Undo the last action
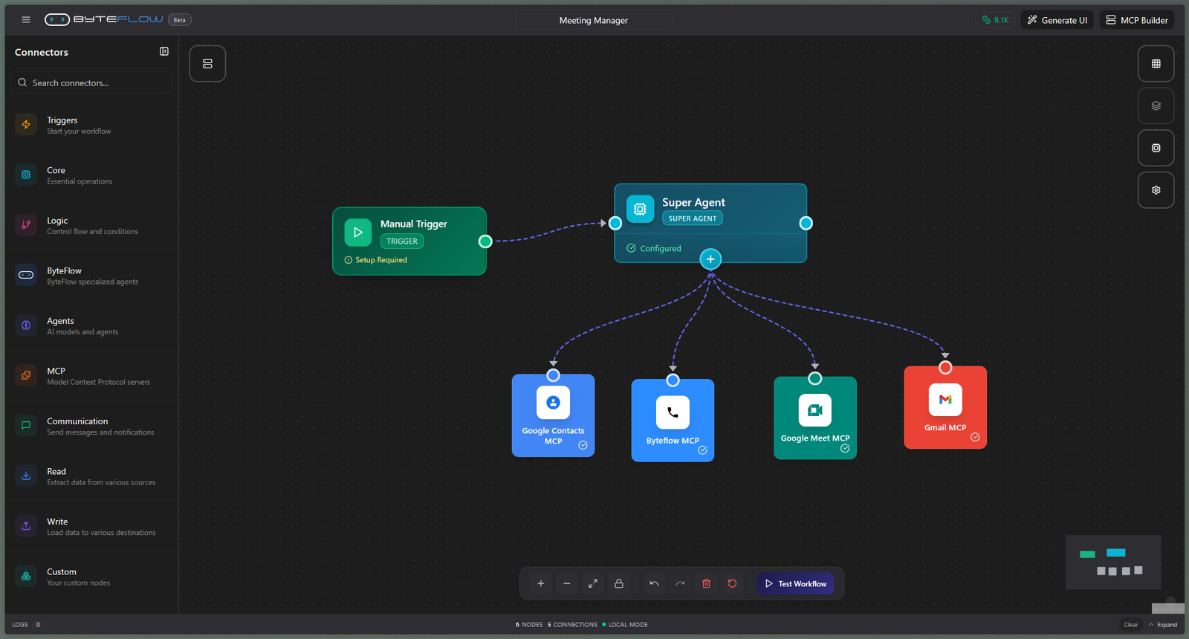Screen dimensions: 1189x639 pyautogui.click(x=654, y=584)
